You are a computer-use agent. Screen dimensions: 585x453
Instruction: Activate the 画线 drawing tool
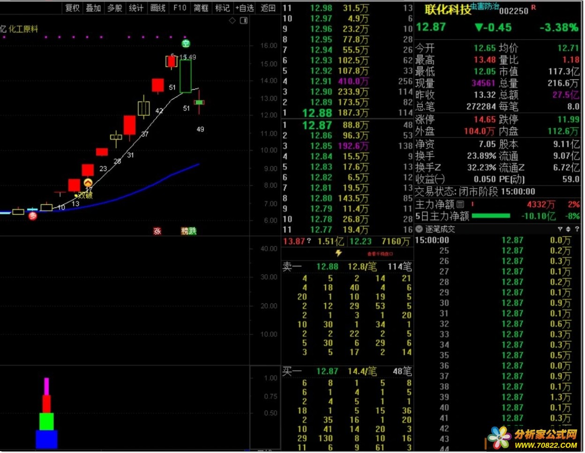(x=158, y=8)
